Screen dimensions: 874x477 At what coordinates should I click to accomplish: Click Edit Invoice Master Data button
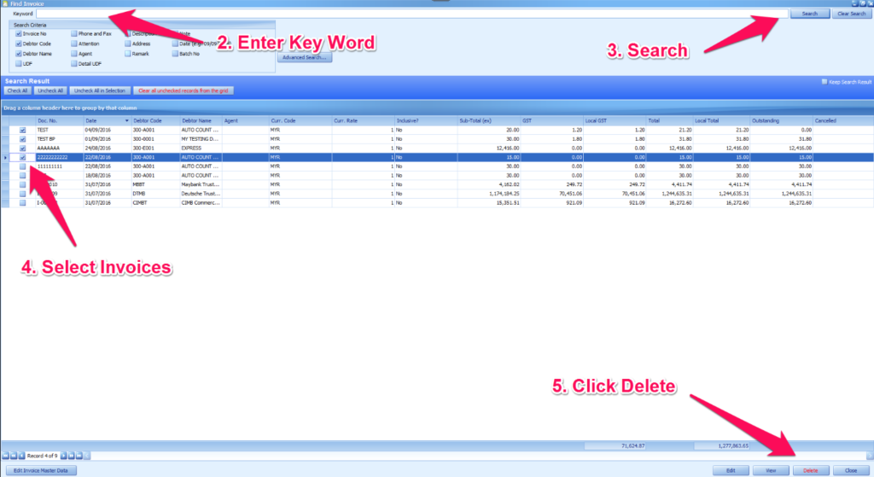pos(41,470)
